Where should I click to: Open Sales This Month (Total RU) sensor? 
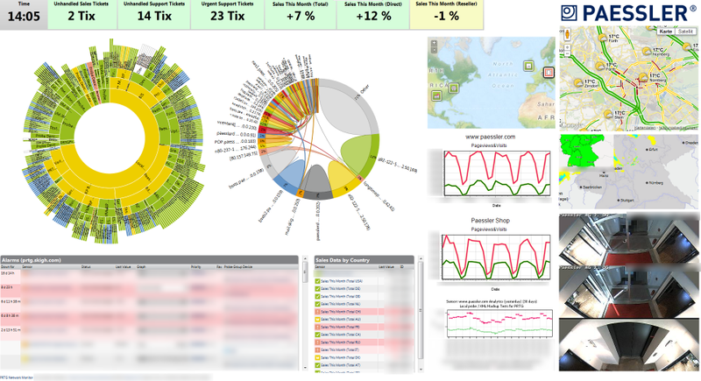[340, 342]
